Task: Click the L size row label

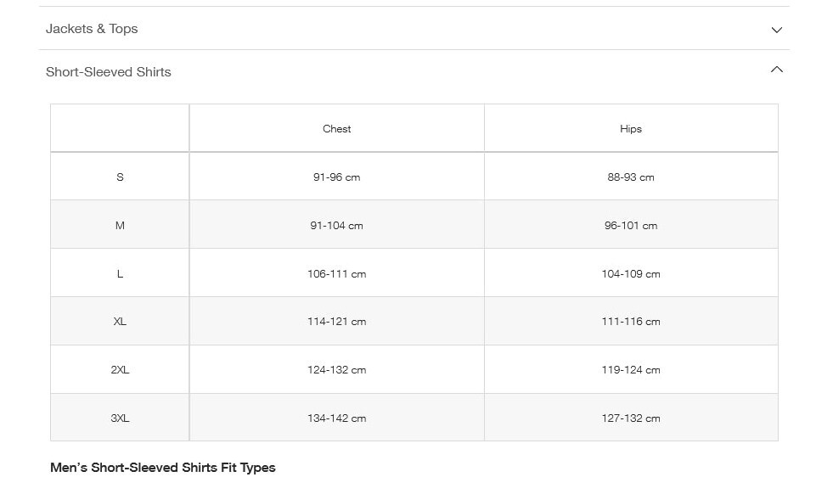Action: [120, 274]
